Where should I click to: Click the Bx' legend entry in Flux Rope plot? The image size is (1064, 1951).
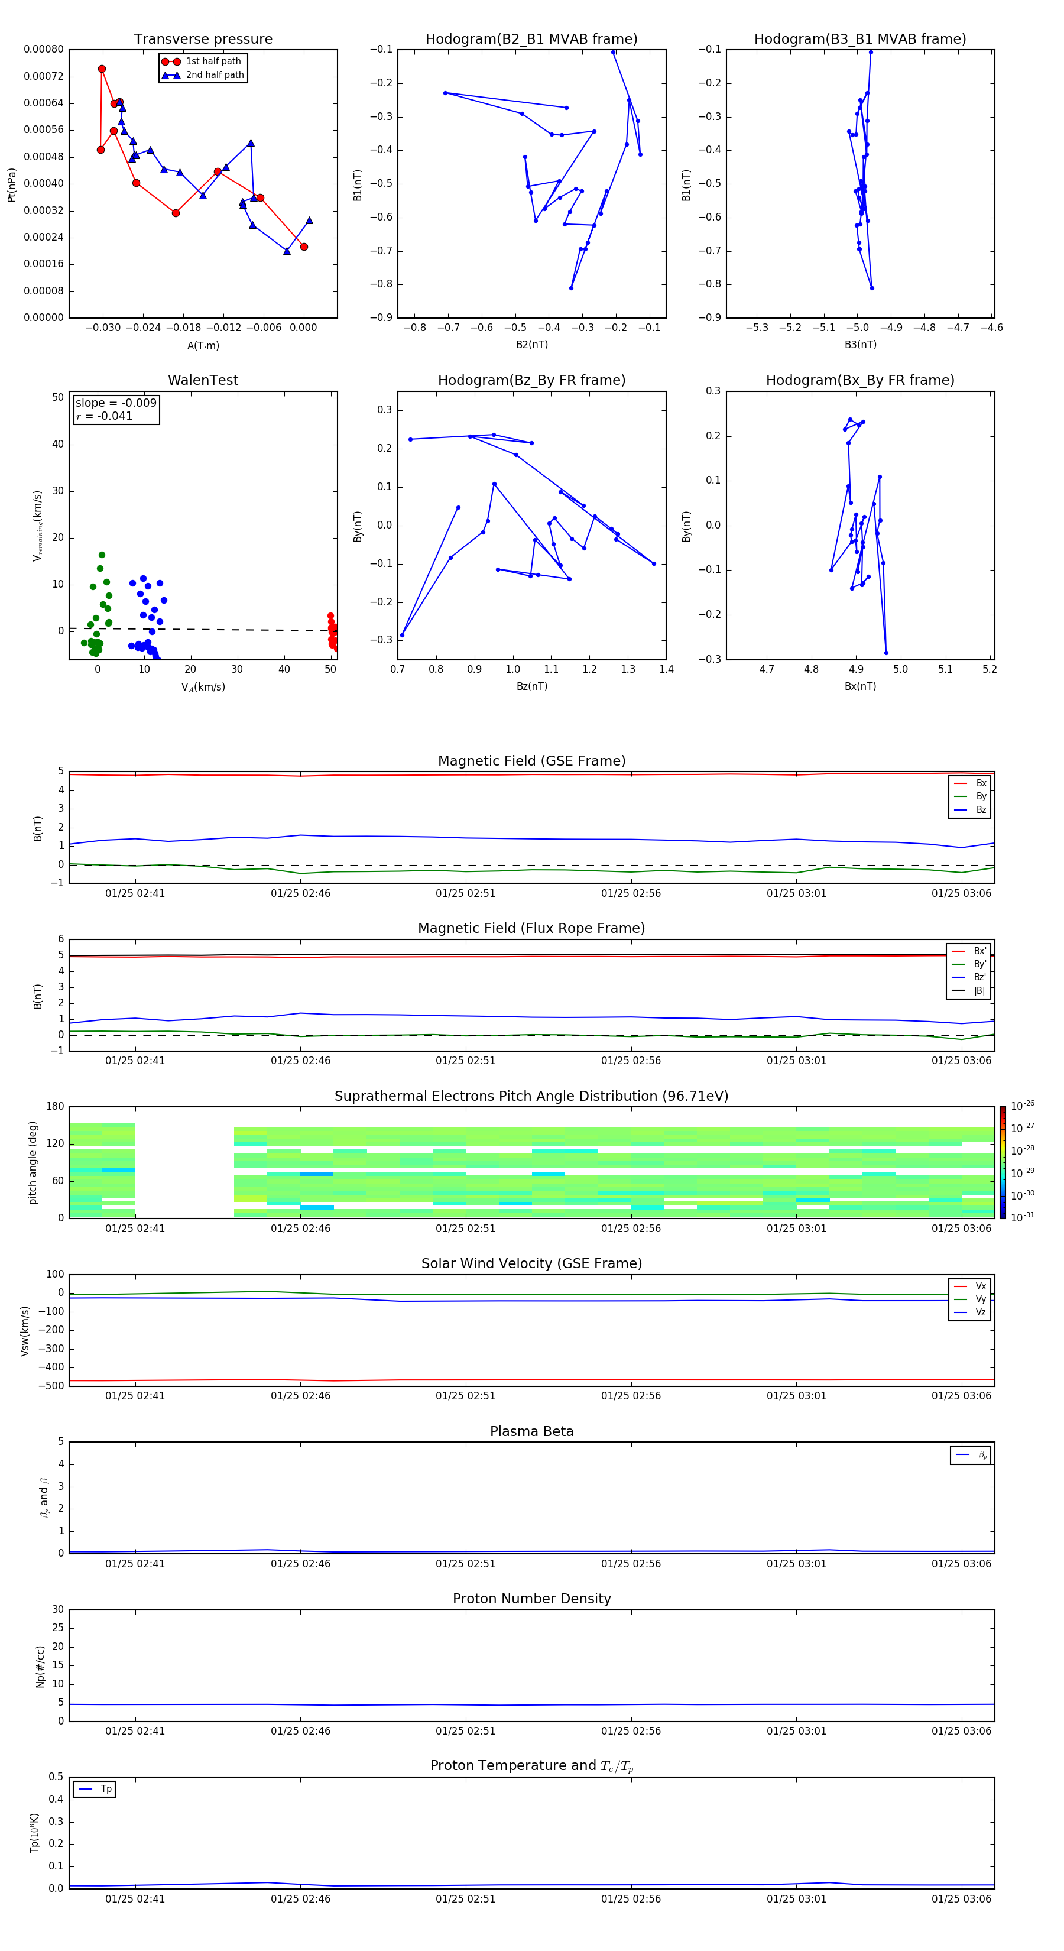pyautogui.click(x=969, y=951)
